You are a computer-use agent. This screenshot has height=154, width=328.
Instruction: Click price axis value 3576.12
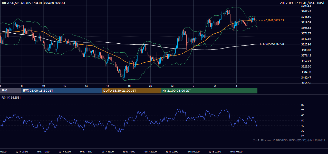[306, 55]
